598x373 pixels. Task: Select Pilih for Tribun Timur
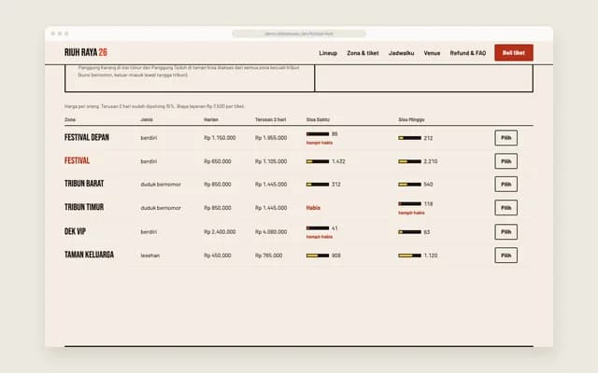506,208
